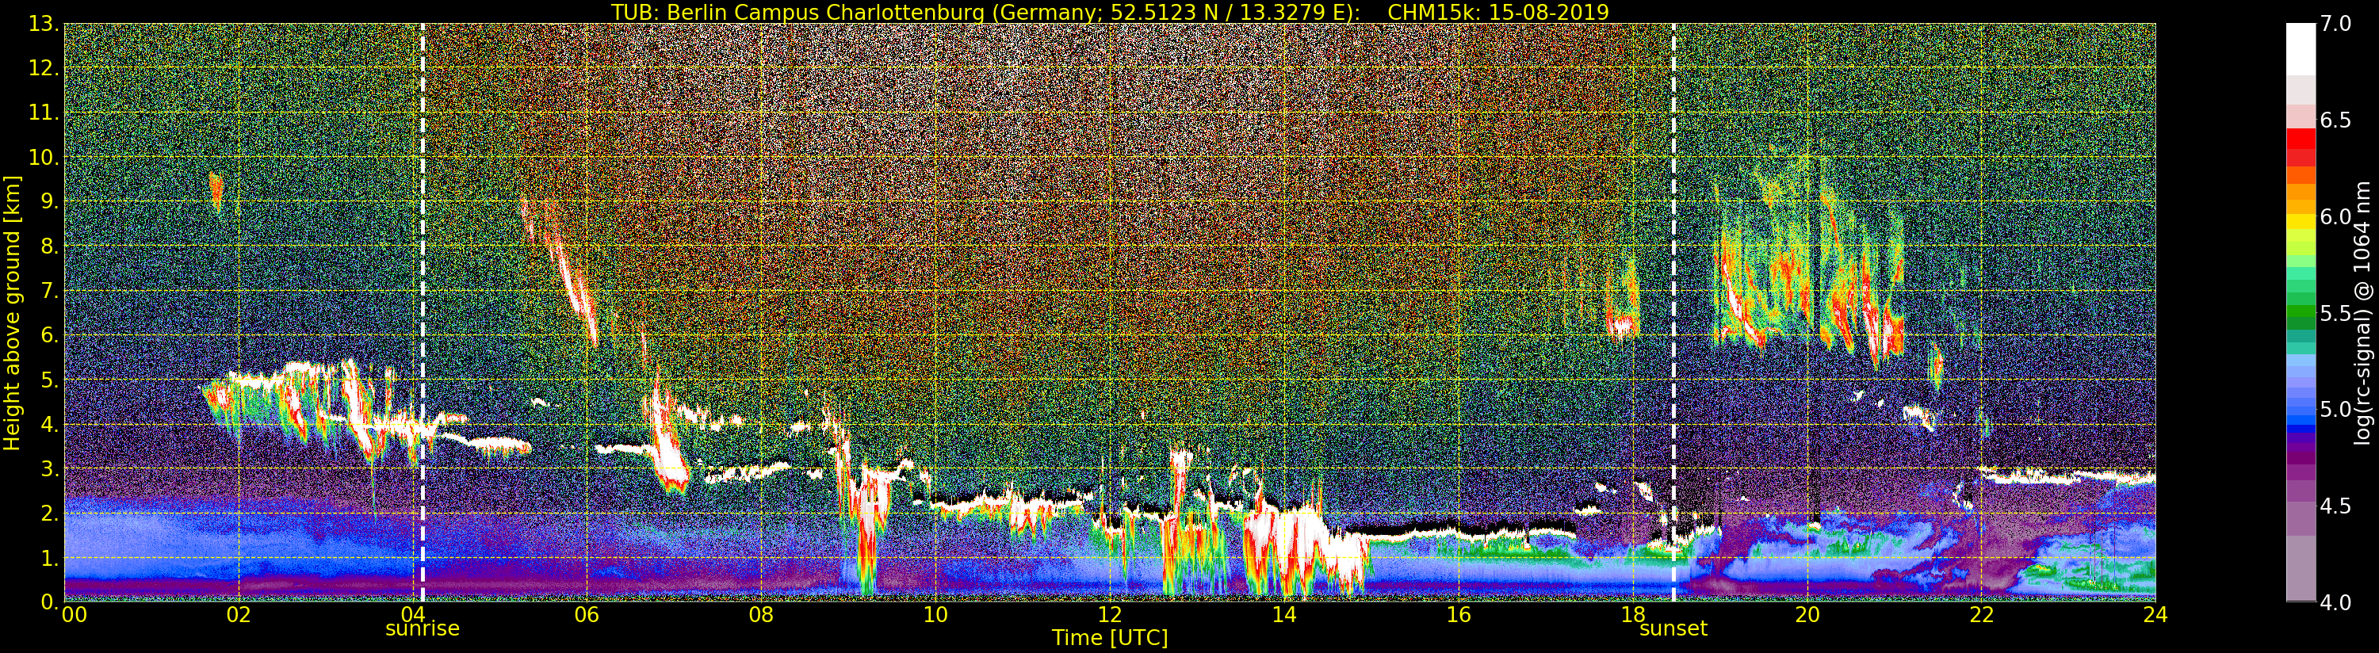This screenshot has width=2379, height=653.
Task: Click the '4.5' colorbar tick label
Action: coord(2335,506)
